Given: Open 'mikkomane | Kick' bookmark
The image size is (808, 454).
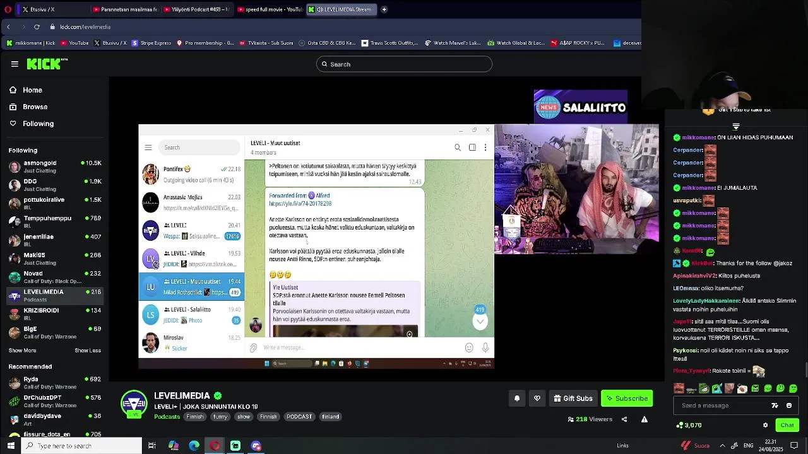Looking at the screenshot, I should click(30, 43).
